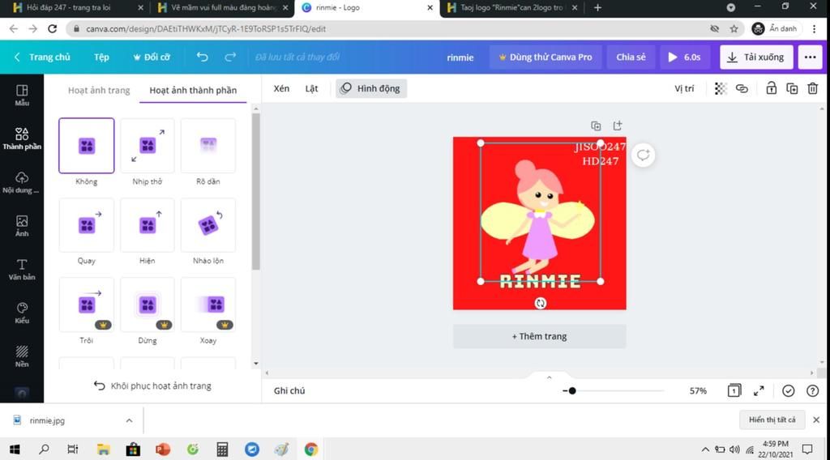Click the design title rinmie field

(x=460, y=57)
